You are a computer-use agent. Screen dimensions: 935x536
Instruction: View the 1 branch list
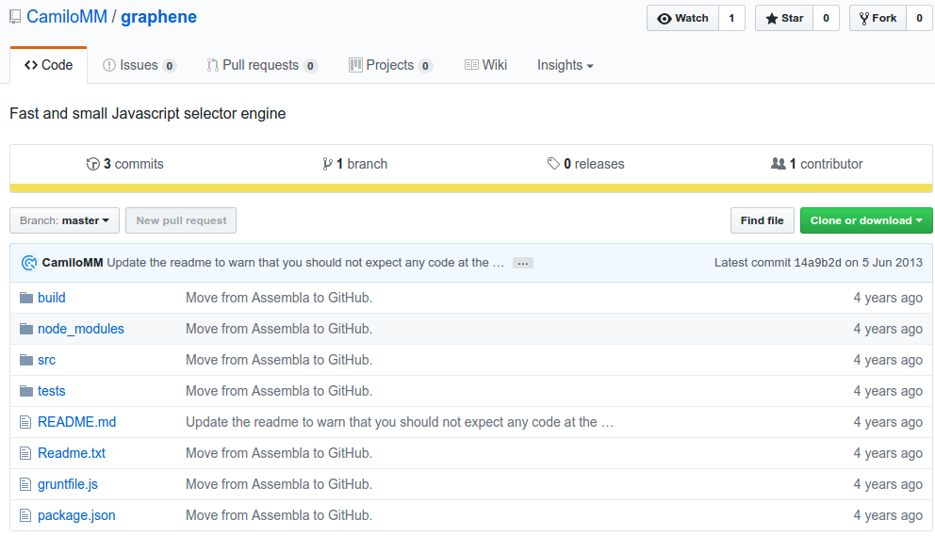(x=354, y=164)
